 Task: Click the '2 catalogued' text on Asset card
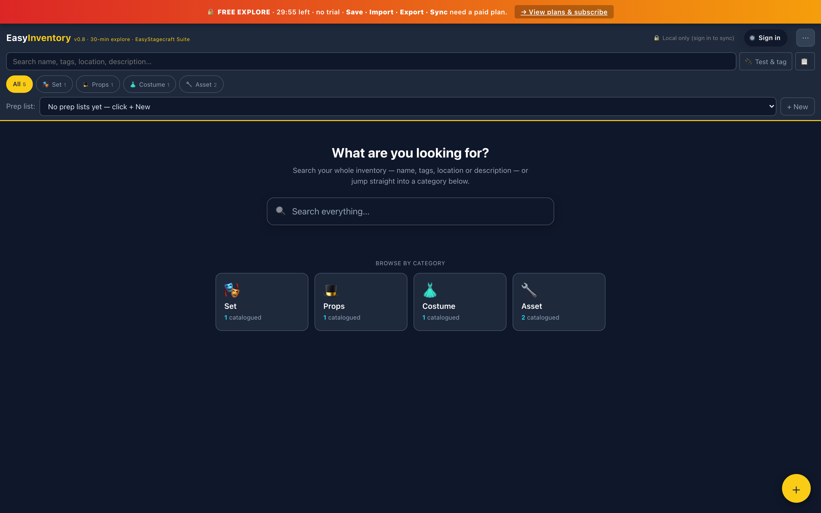540,318
